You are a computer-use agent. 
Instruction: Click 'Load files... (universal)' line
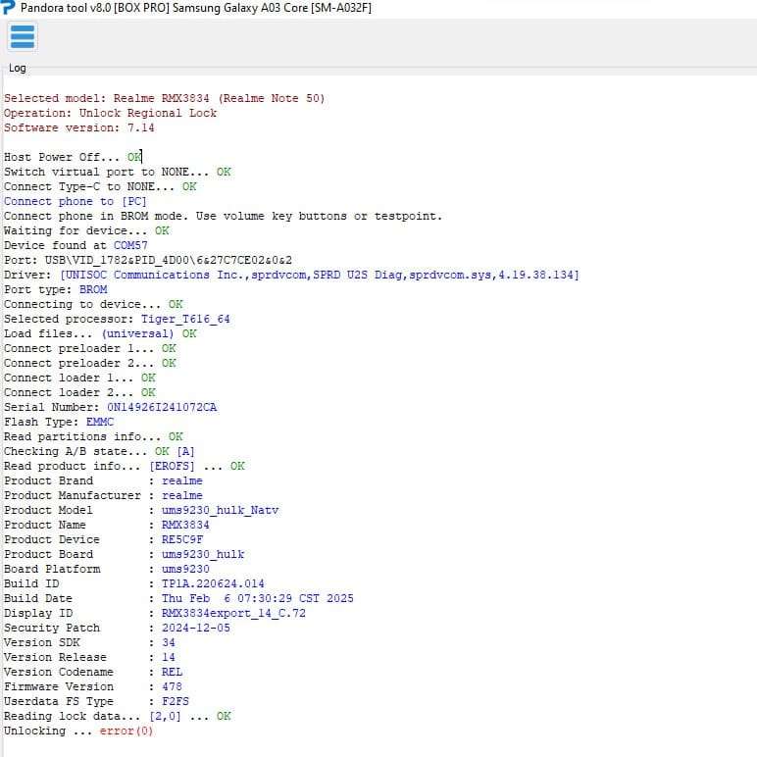click(100, 334)
